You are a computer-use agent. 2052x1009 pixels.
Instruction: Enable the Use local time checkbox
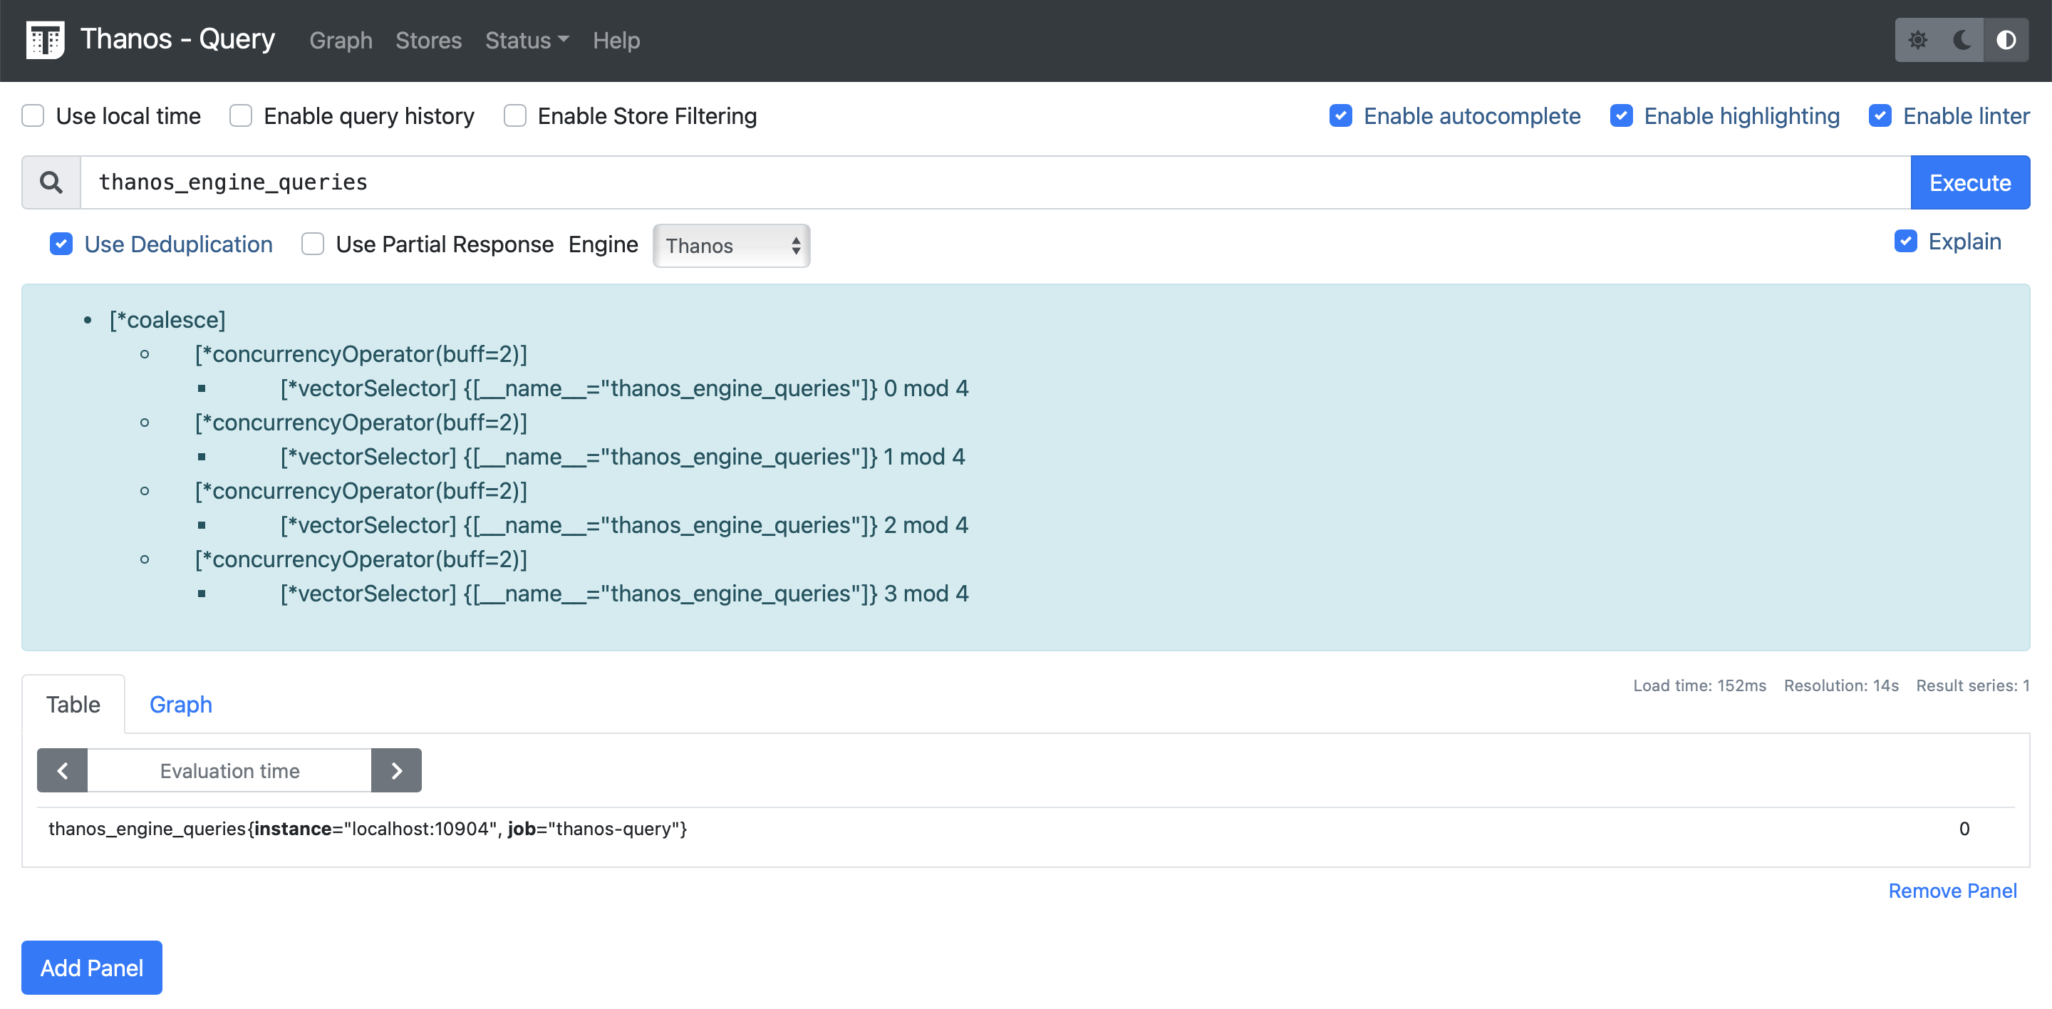[x=32, y=115]
